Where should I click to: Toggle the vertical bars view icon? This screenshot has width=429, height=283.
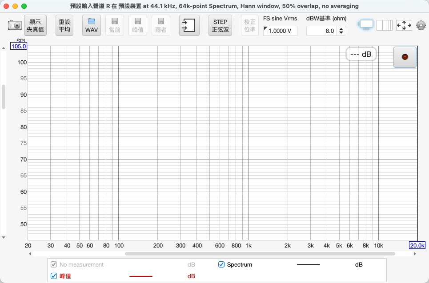point(385,25)
